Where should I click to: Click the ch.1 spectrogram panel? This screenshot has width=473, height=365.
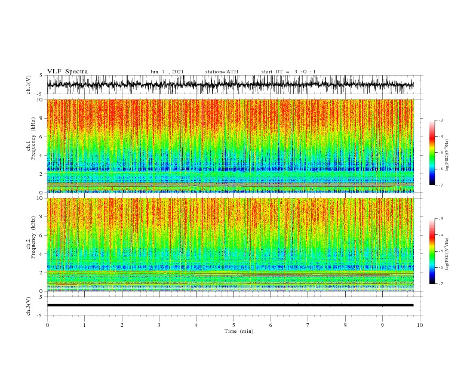click(x=230, y=146)
